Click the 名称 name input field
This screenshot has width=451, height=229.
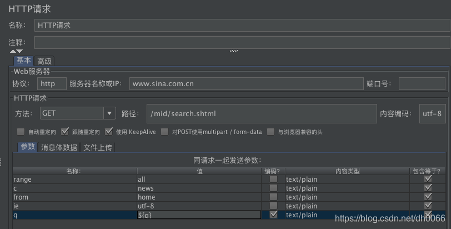(x=242, y=26)
